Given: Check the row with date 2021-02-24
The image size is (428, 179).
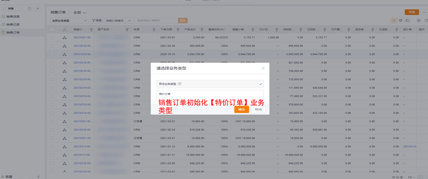Looking at the screenshot, I should [x=52, y=130].
